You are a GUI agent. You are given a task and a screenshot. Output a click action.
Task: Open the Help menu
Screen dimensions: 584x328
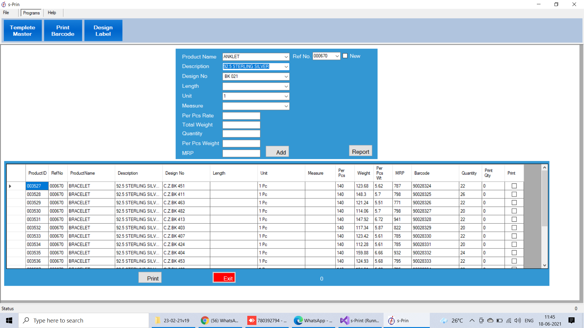[x=52, y=13]
